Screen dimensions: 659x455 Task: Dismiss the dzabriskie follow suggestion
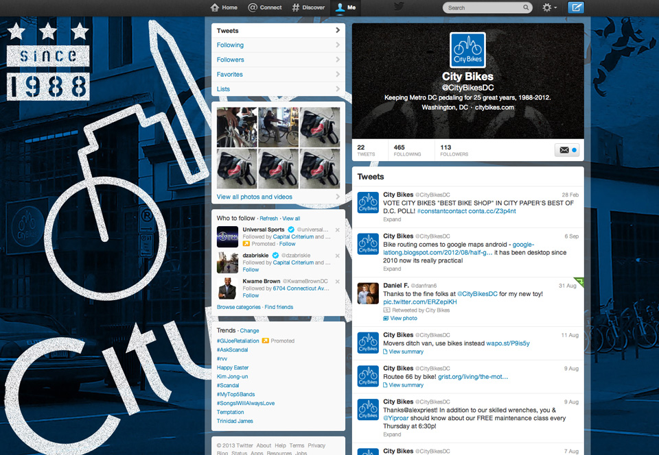(x=338, y=256)
